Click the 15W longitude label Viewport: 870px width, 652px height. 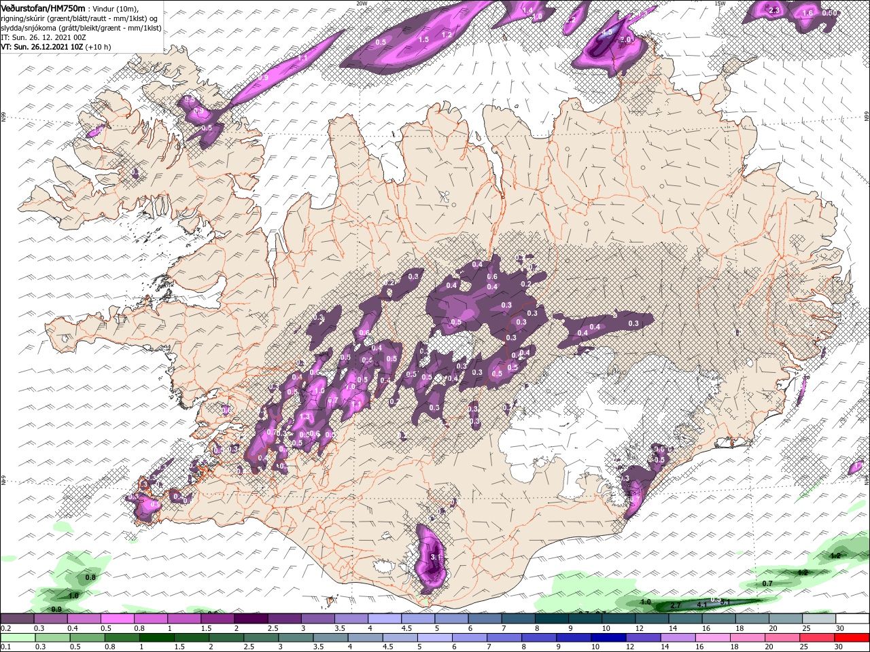720,3
